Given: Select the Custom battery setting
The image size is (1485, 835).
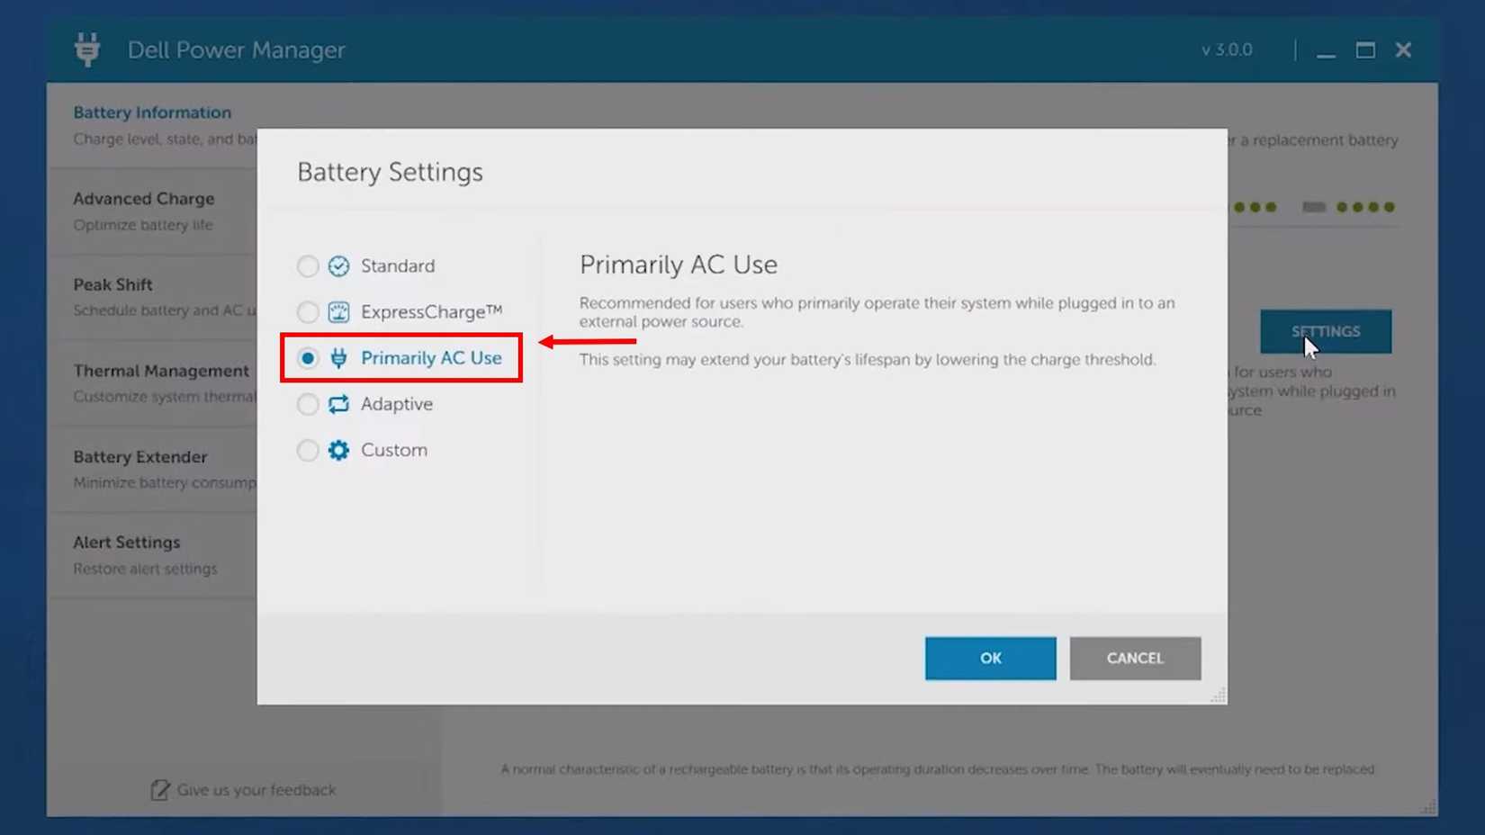Looking at the screenshot, I should [x=308, y=450].
